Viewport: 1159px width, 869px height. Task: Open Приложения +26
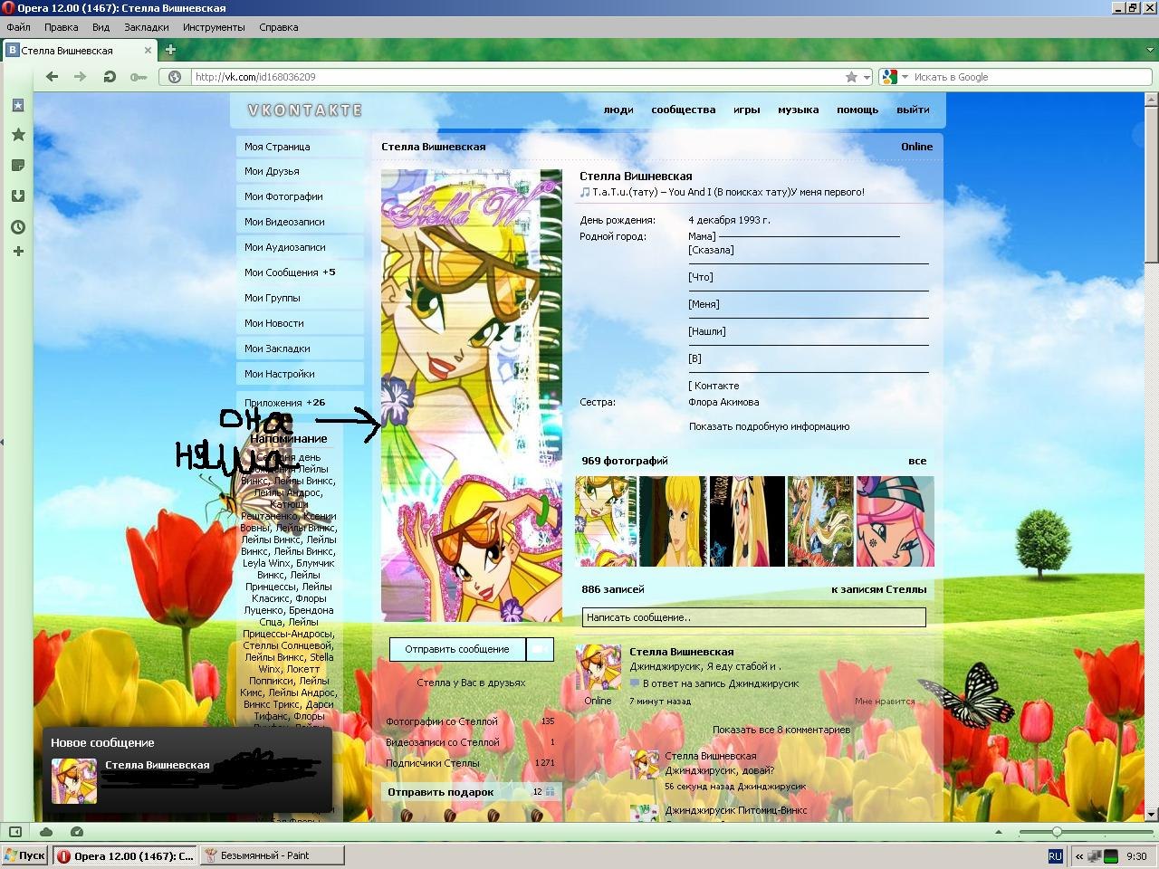[x=301, y=403]
